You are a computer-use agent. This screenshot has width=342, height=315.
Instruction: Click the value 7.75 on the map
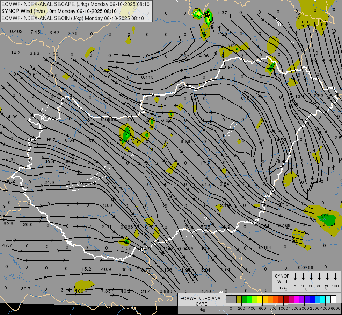(73, 34)
